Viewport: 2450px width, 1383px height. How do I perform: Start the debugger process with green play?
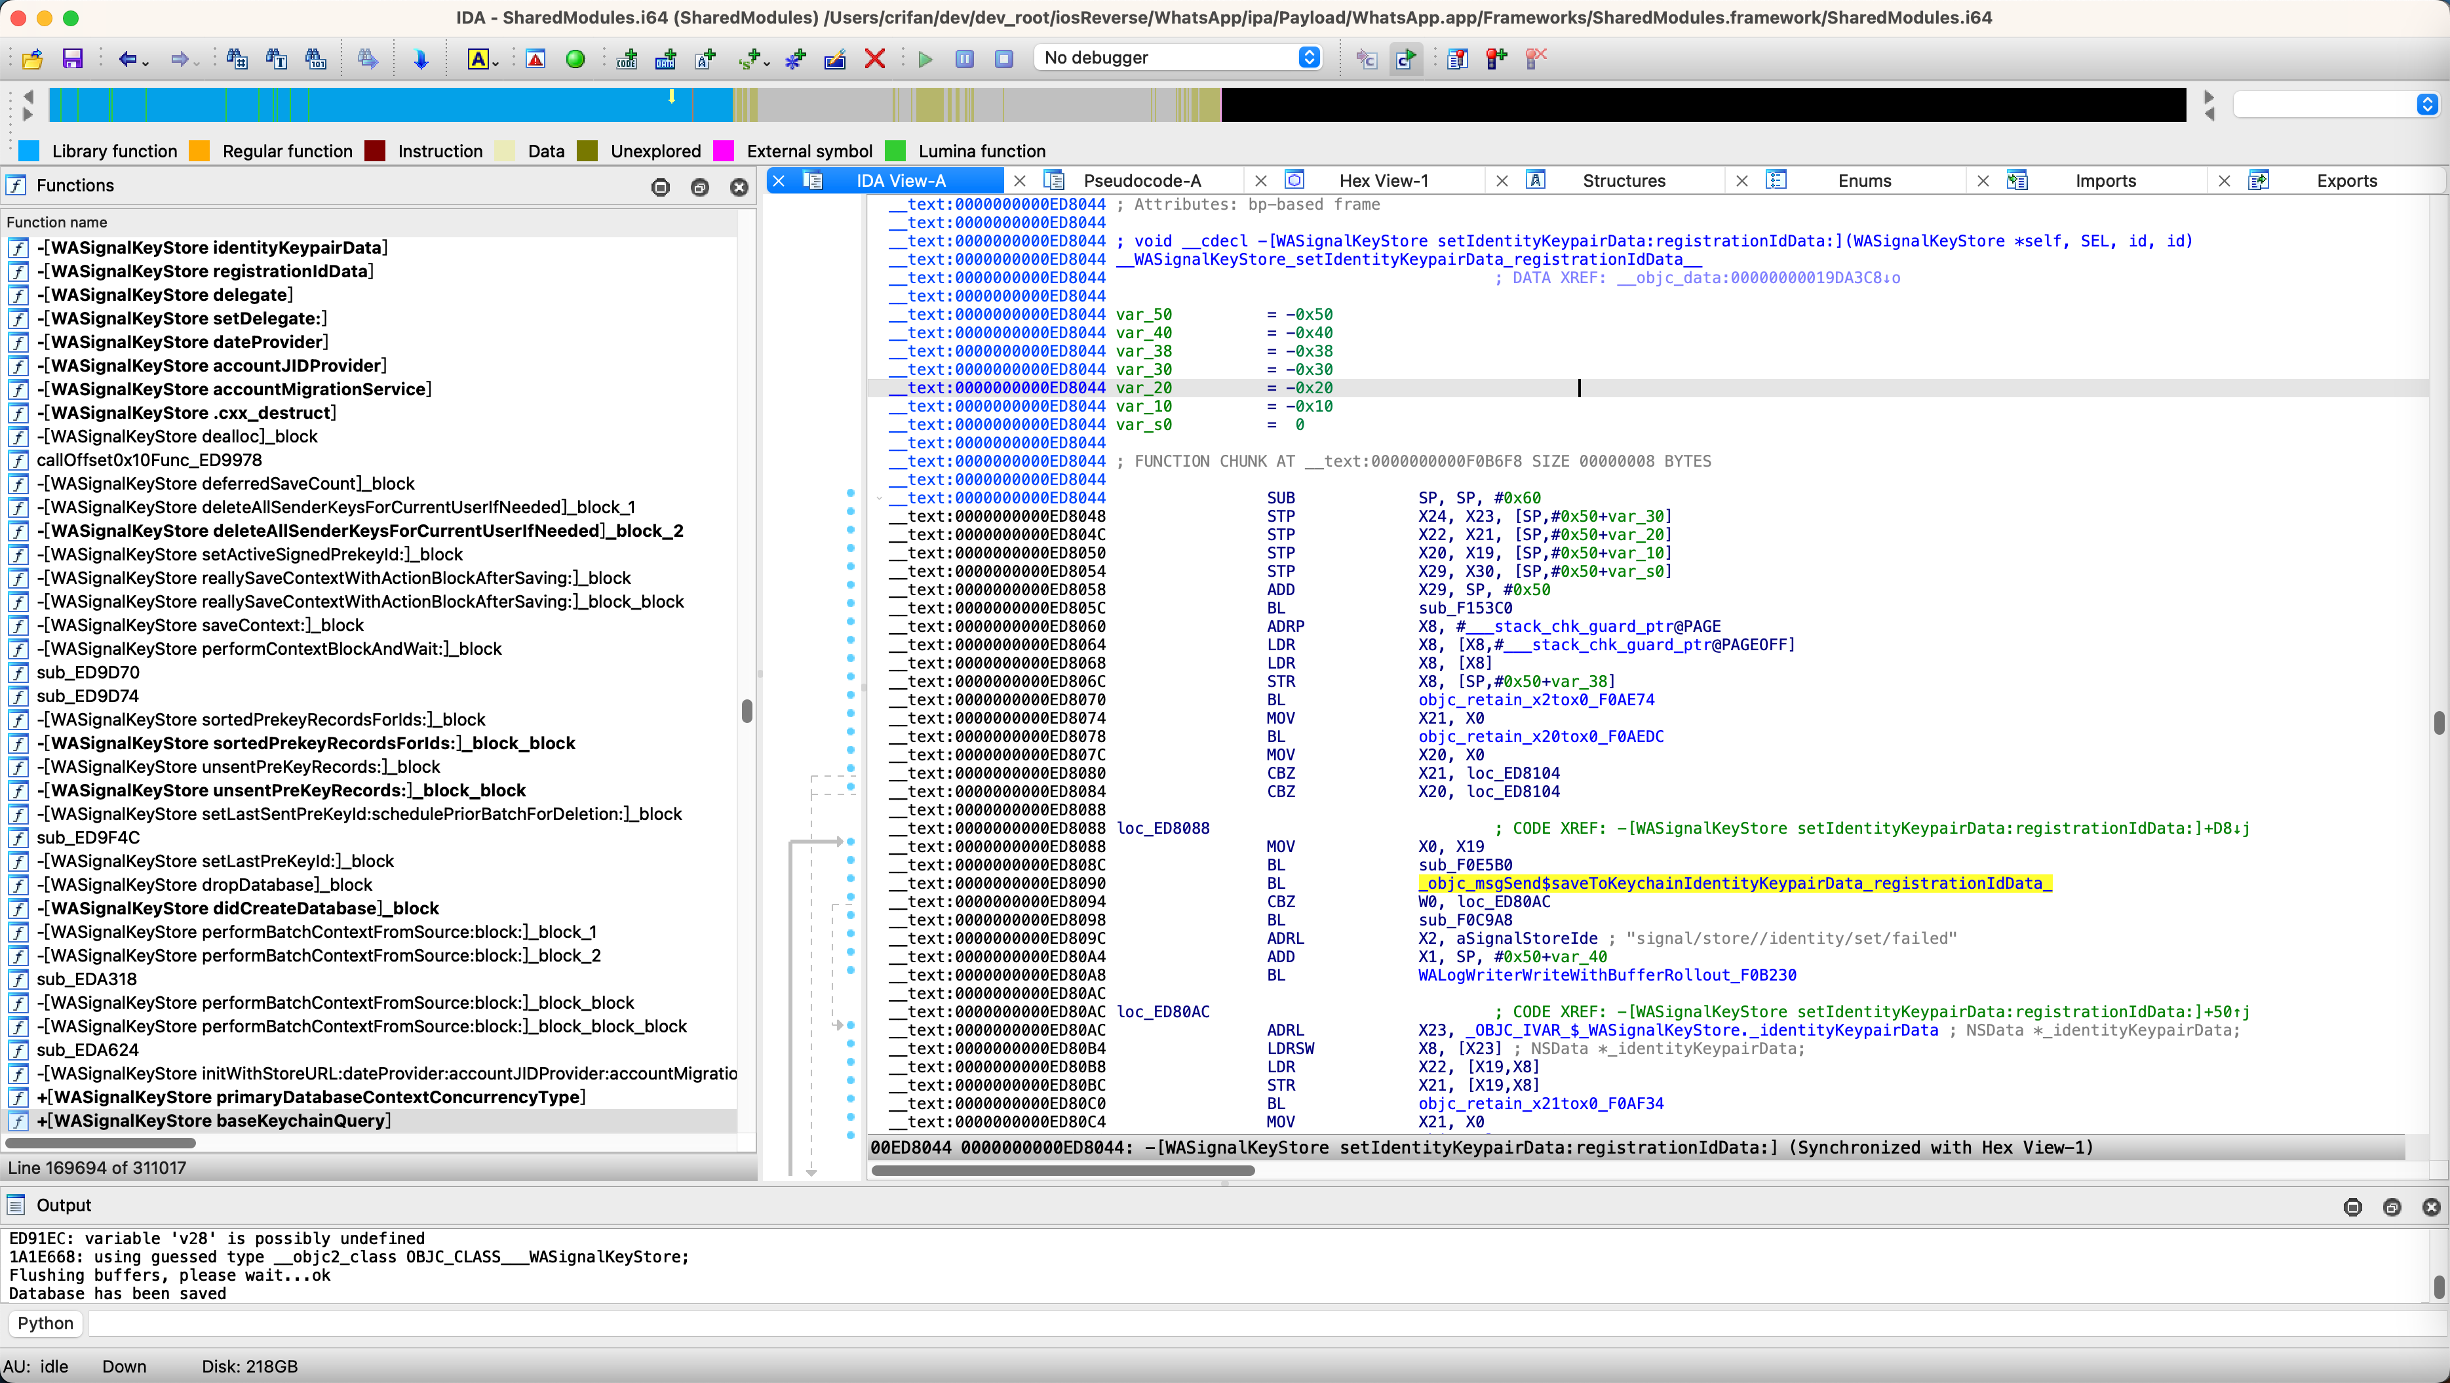(925, 59)
